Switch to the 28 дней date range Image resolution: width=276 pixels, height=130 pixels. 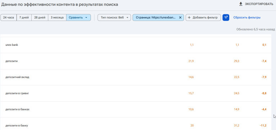40,18
